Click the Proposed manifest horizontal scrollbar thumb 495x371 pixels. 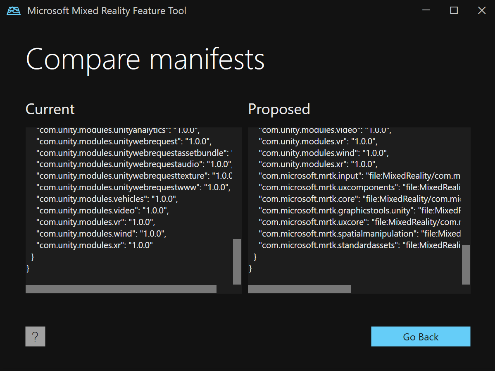coord(299,289)
